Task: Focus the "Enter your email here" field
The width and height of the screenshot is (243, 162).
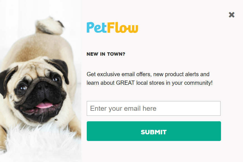Action: click(153, 109)
